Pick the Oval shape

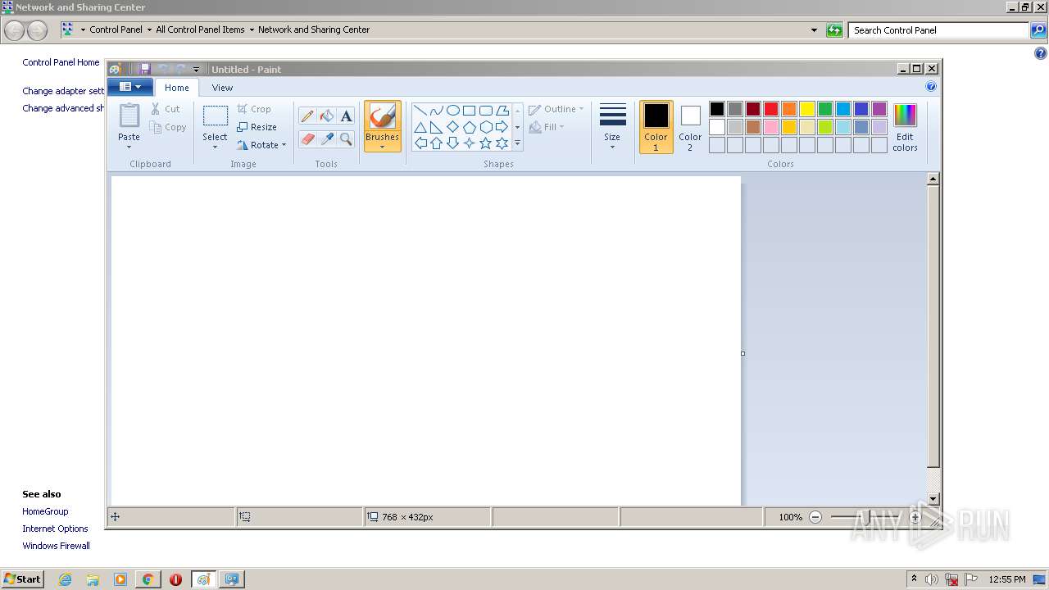[x=452, y=111]
